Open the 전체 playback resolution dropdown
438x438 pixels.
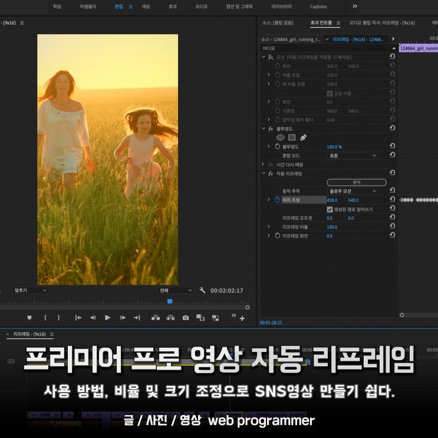(x=176, y=291)
